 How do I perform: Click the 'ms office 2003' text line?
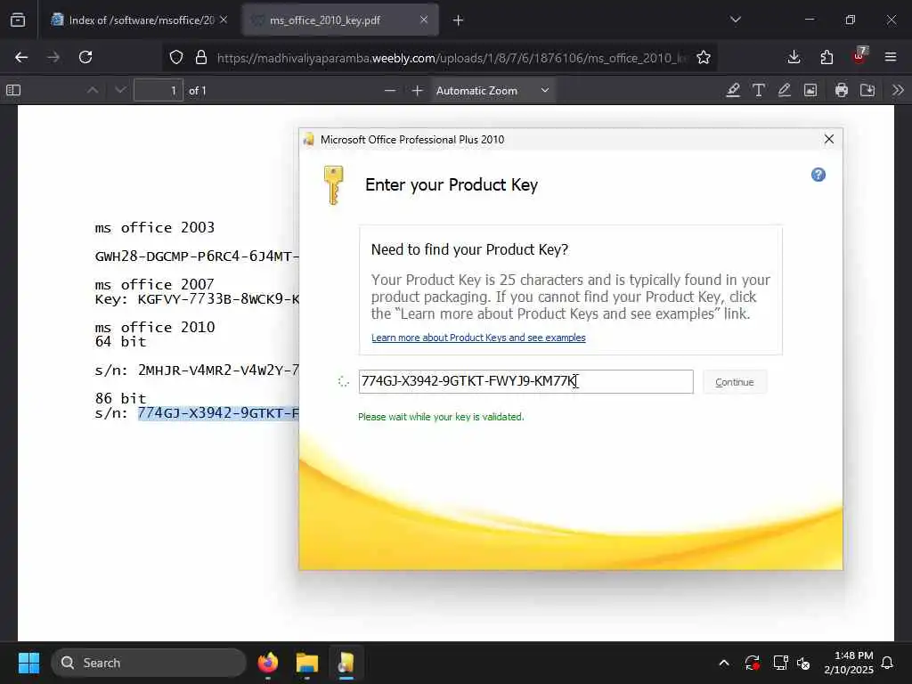click(155, 227)
